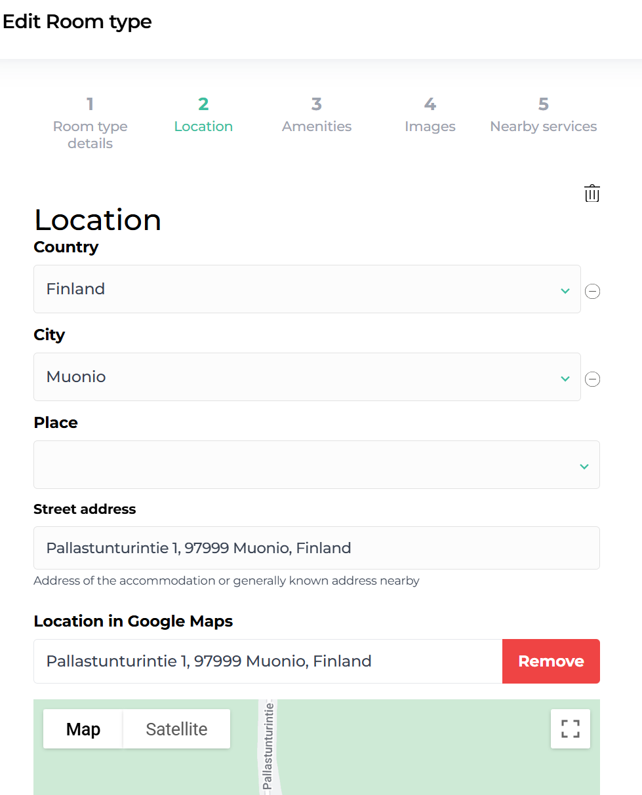Click the Location in Google Maps field
Image resolution: width=642 pixels, height=795 pixels.
[x=268, y=661]
